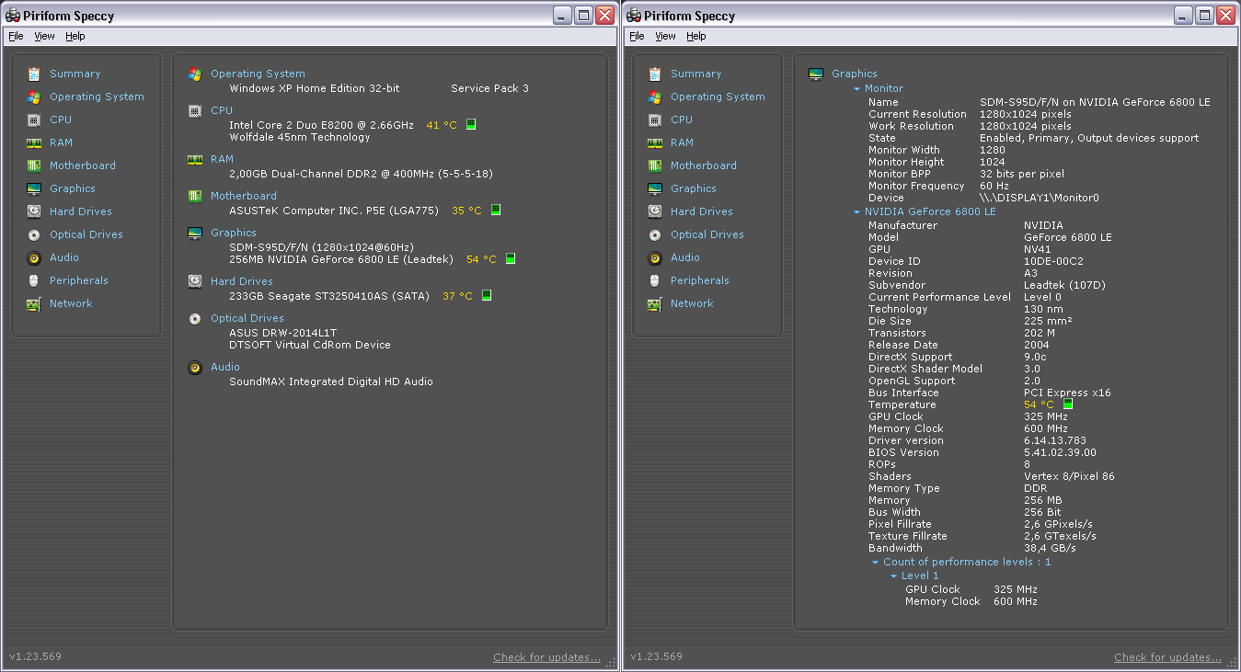Viewport: 1241px width, 672px height.
Task: Click CPU chip icon in left window sidebar
Action: [x=34, y=120]
